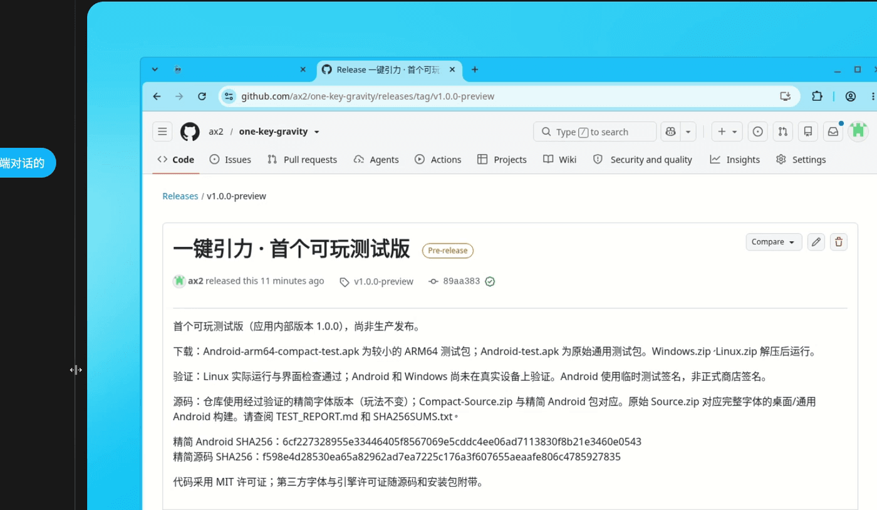This screenshot has width=877, height=510.
Task: Delete the release with trash icon
Action: pos(839,242)
